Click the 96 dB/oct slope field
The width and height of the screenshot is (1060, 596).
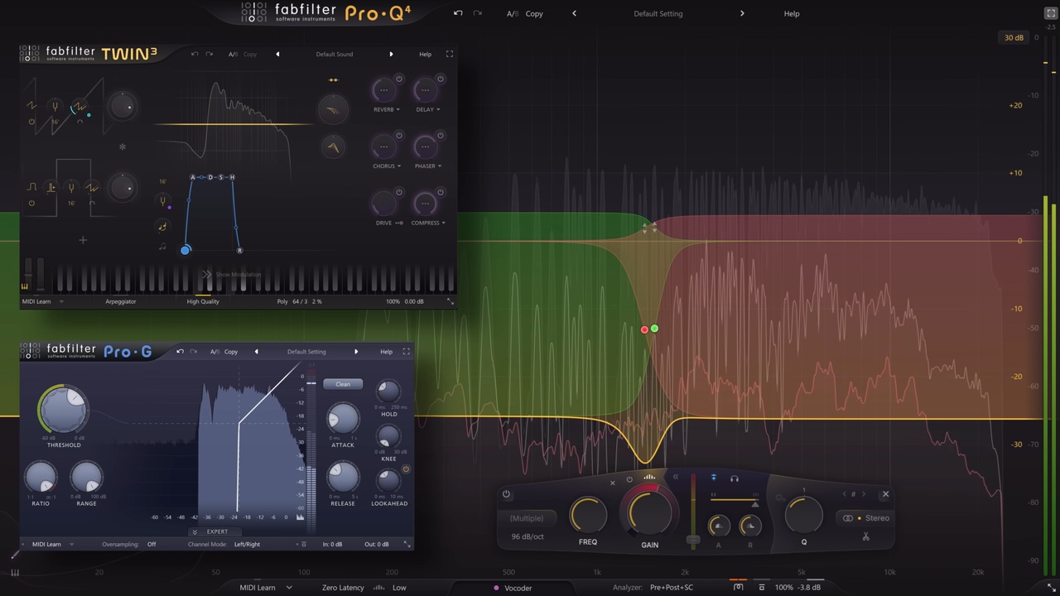[528, 536]
